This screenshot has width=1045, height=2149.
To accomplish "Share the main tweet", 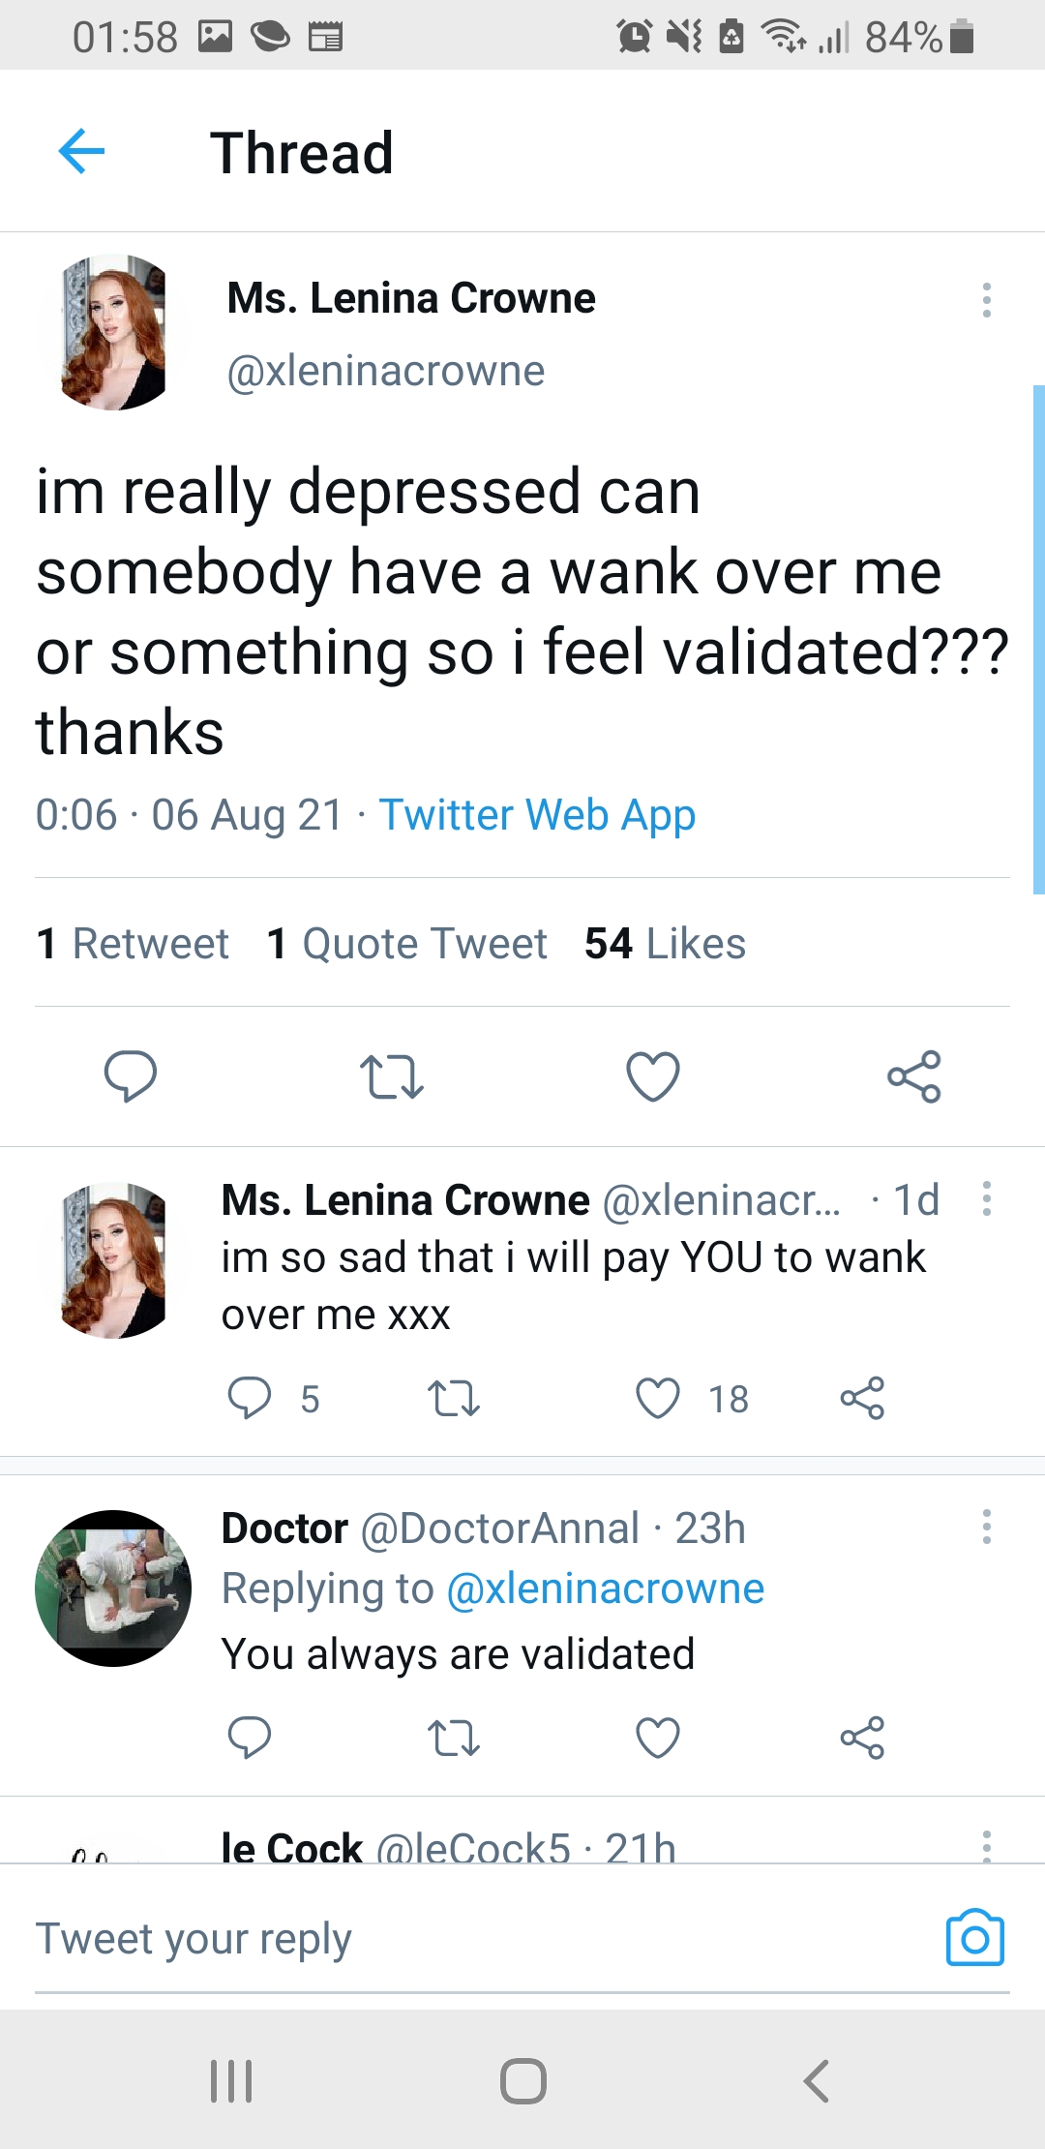I will [914, 1075].
